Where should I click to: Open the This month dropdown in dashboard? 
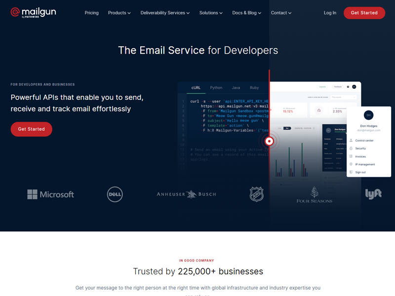coord(343,97)
